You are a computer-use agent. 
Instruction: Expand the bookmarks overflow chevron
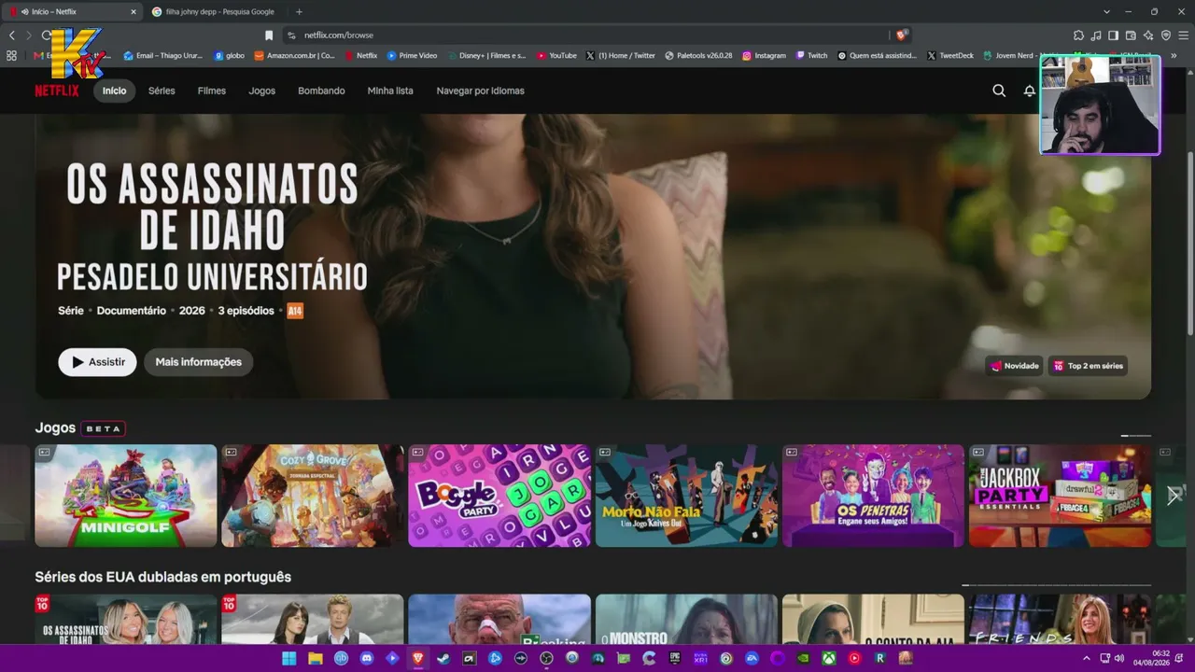pos(1174,56)
